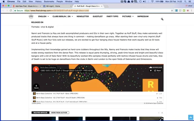The height and width of the screenshot is (121, 194).
Task: Open the PARTY TIPPS page
Action: click(x=112, y=16)
